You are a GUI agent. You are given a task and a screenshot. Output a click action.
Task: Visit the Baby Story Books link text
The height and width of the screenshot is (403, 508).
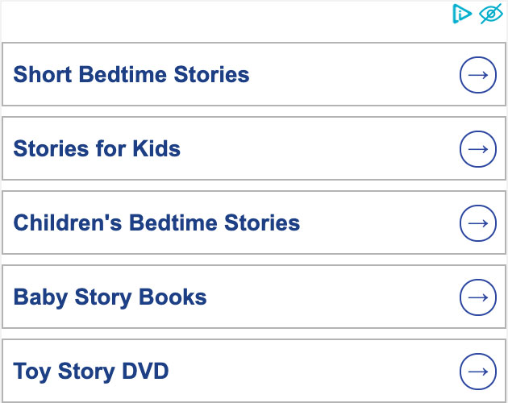(110, 297)
